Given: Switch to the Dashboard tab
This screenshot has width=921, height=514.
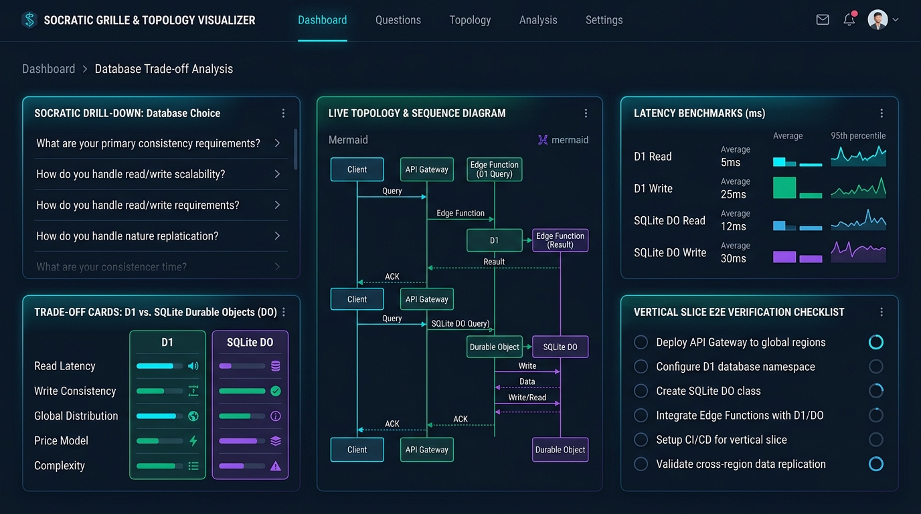Looking at the screenshot, I should [323, 20].
